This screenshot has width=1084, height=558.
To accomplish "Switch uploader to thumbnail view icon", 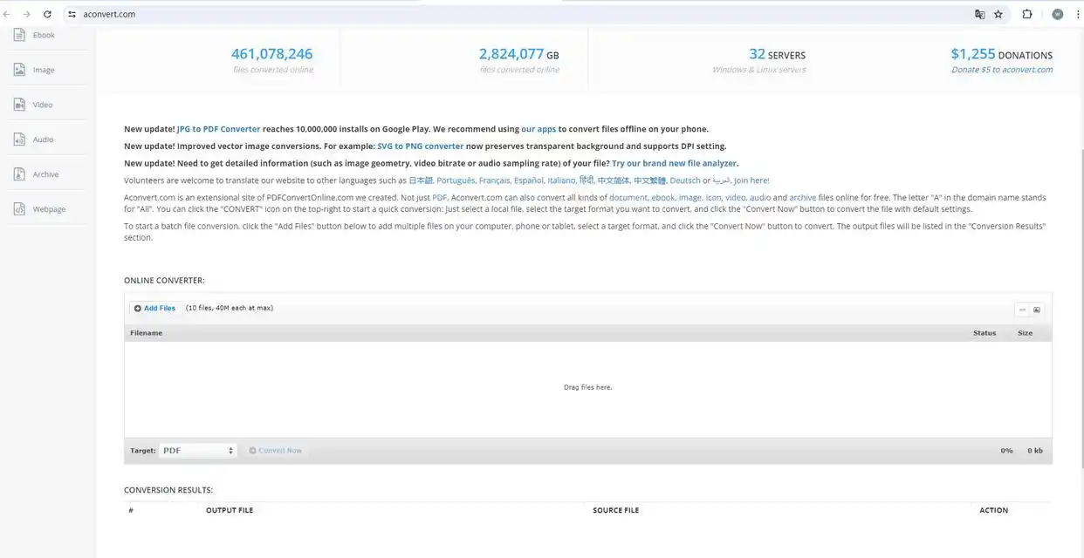I will point(1037,310).
